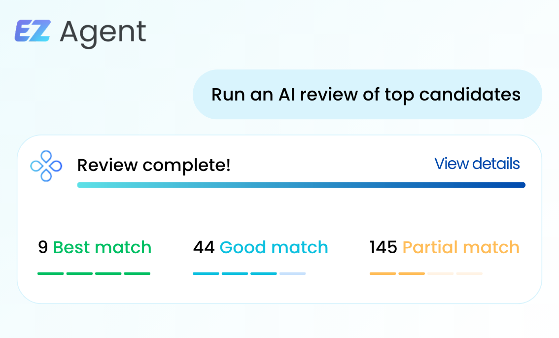The image size is (559, 338).
Task: Click the gradient review progress bar
Action: (301, 185)
